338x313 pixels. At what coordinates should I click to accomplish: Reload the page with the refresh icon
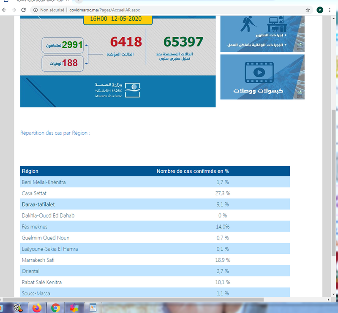25,10
